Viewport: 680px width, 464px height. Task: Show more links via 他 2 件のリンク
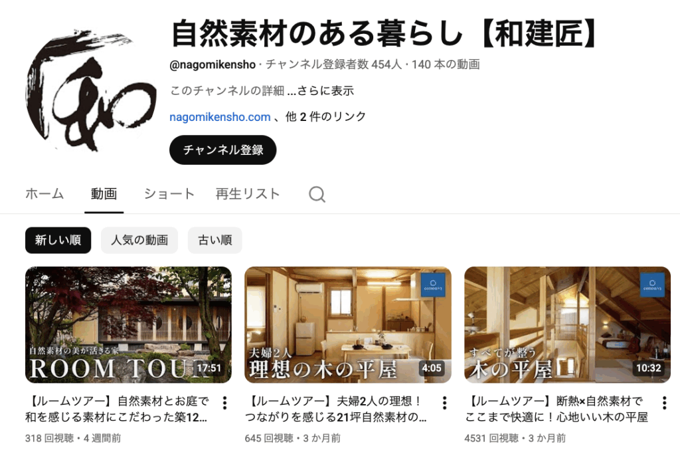click(x=325, y=117)
